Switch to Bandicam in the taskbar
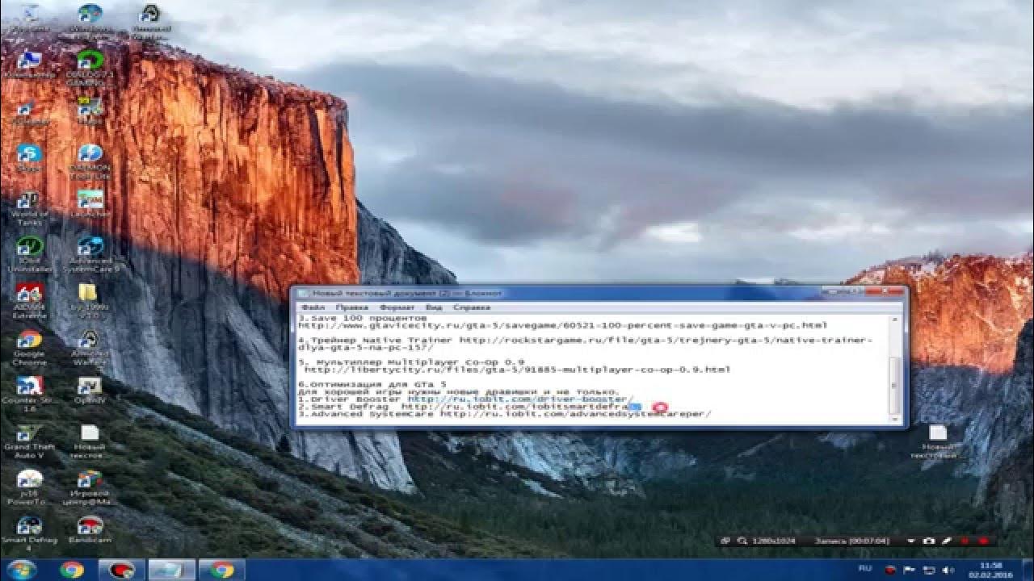Screen dimensions: 1034x581 click(123, 570)
